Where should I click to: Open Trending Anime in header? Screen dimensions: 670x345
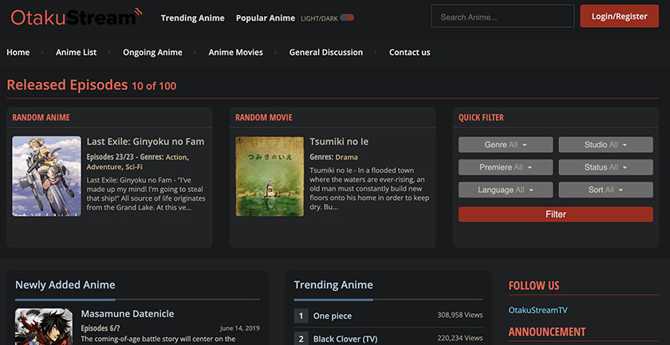pos(193,18)
